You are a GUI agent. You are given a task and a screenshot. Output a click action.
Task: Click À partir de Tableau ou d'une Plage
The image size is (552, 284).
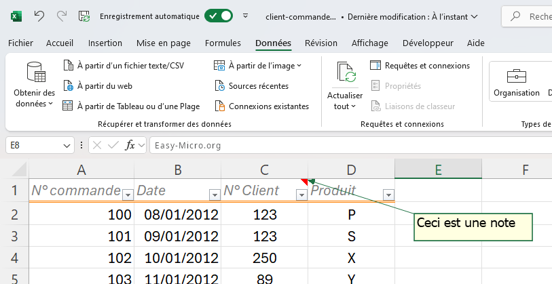click(x=131, y=106)
